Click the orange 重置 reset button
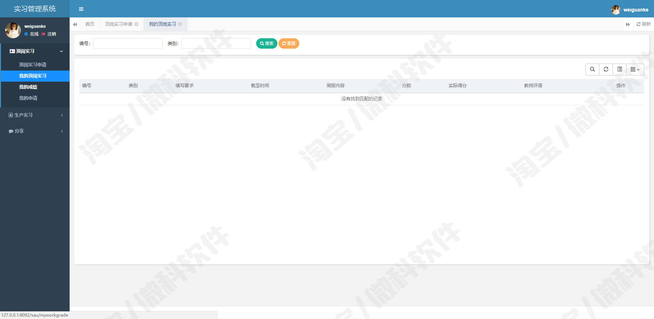The width and height of the screenshot is (654, 319). pyautogui.click(x=289, y=43)
